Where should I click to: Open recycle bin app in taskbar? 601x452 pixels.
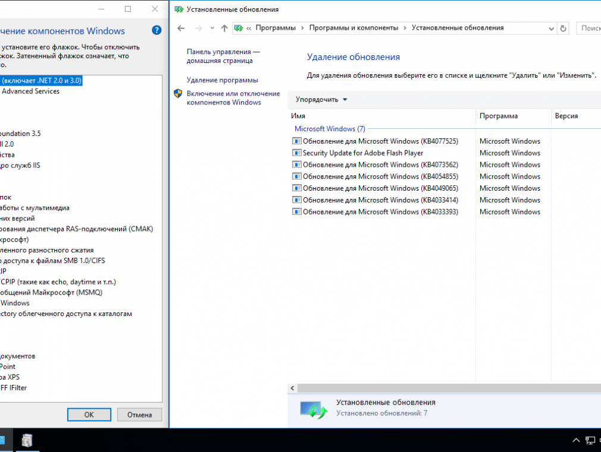[x=27, y=440]
